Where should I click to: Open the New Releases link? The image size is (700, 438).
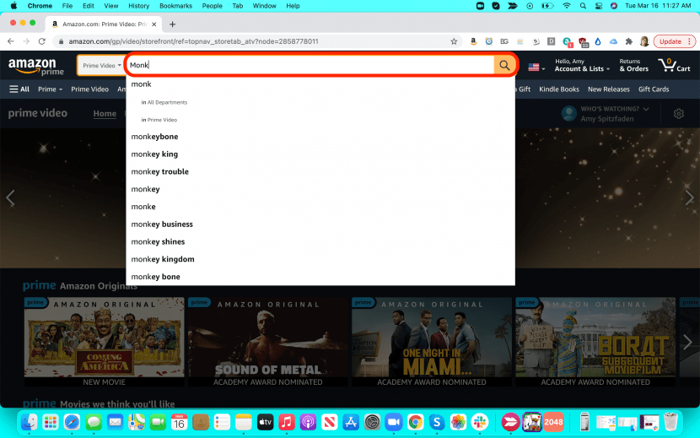pyautogui.click(x=608, y=89)
